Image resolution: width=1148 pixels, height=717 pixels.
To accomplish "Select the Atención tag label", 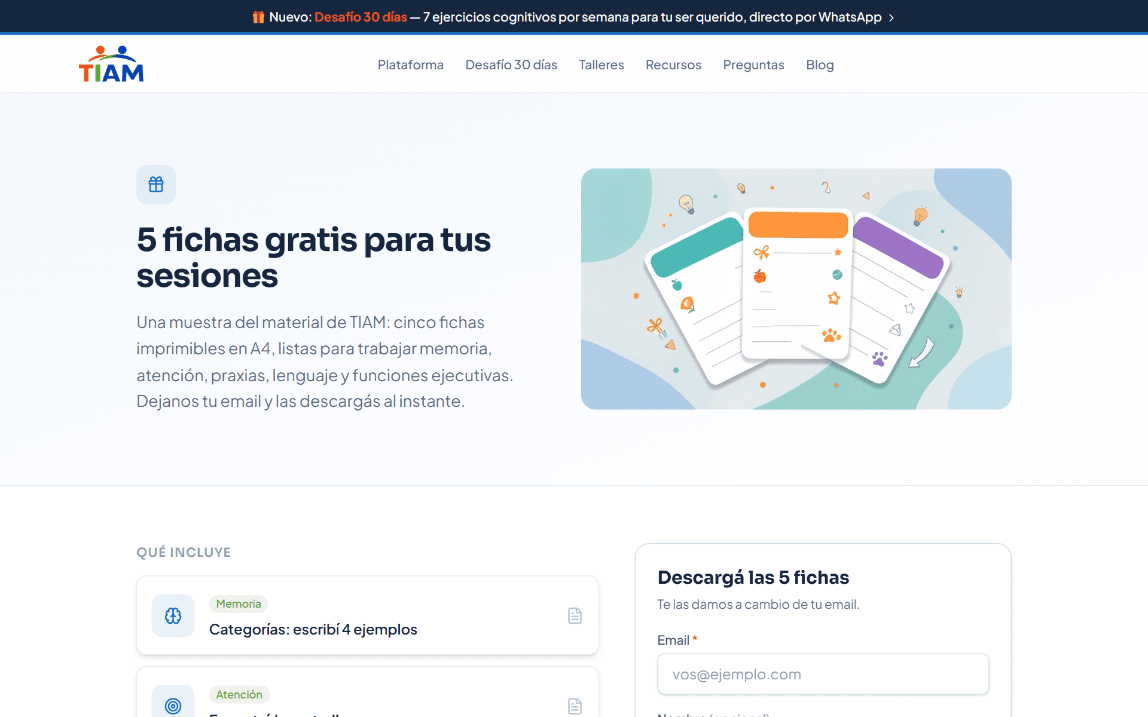I will (239, 694).
